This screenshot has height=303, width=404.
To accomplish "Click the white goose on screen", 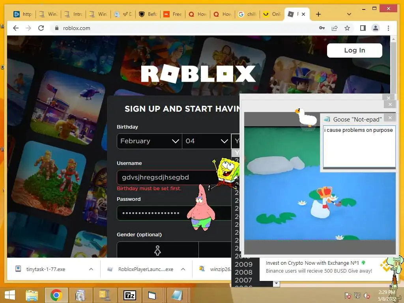I will [x=307, y=118].
